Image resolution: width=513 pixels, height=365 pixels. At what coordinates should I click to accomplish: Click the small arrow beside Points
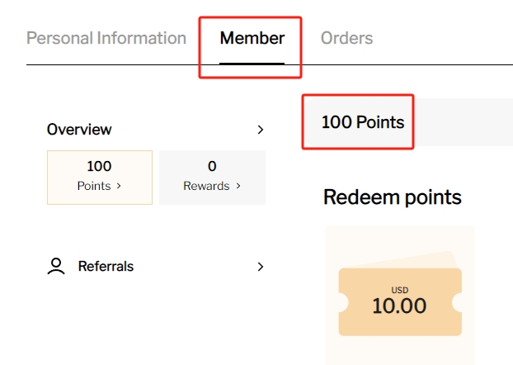[x=119, y=187]
